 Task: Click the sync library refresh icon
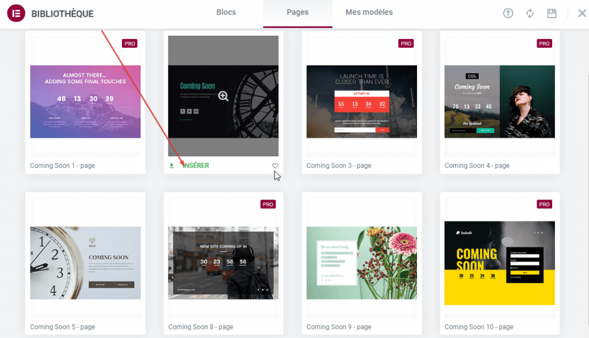coord(530,13)
